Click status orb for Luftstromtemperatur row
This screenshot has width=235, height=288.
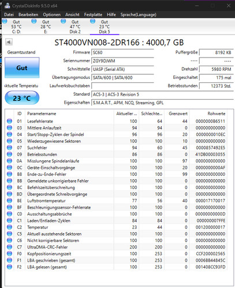click(x=9, y=200)
